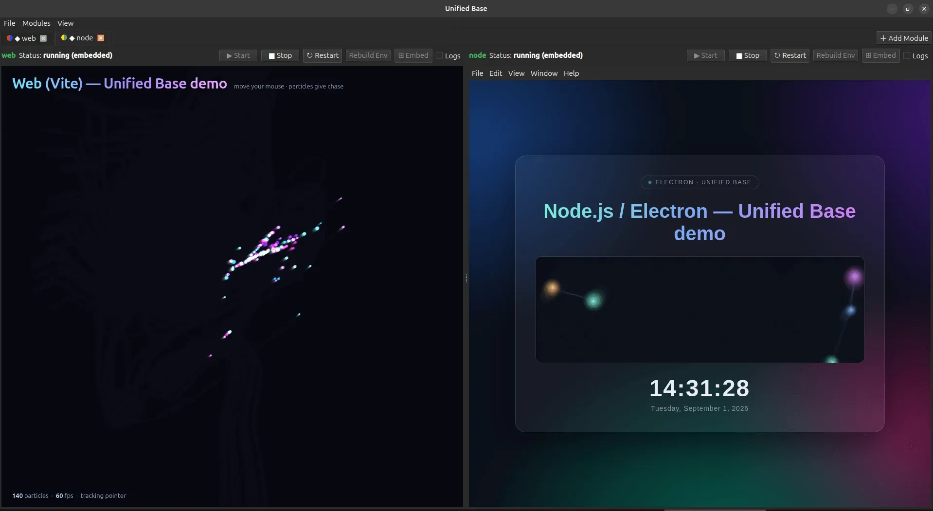The height and width of the screenshot is (511, 933).
Task: Start the node module
Action: coord(705,55)
